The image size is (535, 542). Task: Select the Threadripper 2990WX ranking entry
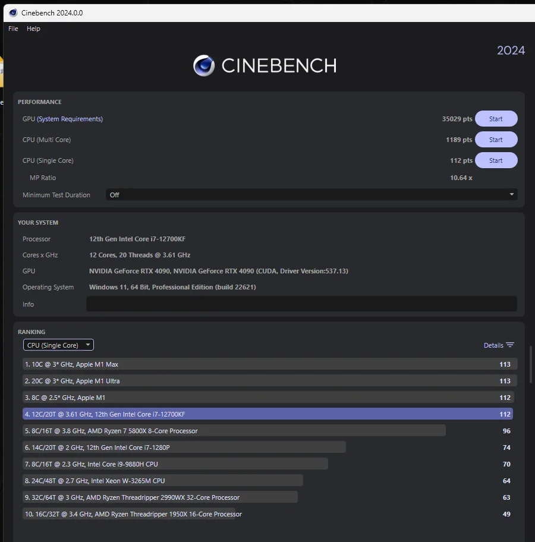click(160, 497)
